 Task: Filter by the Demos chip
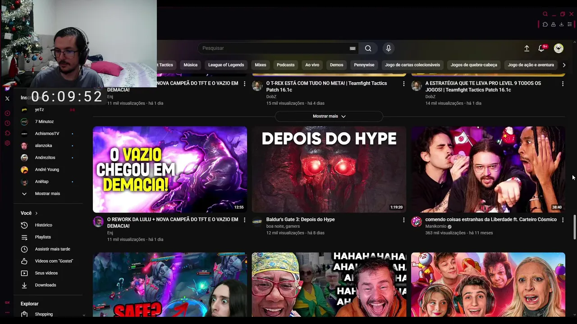pos(336,65)
